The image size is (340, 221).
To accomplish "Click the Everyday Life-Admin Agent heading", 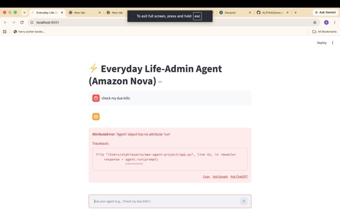I will coord(155,75).
